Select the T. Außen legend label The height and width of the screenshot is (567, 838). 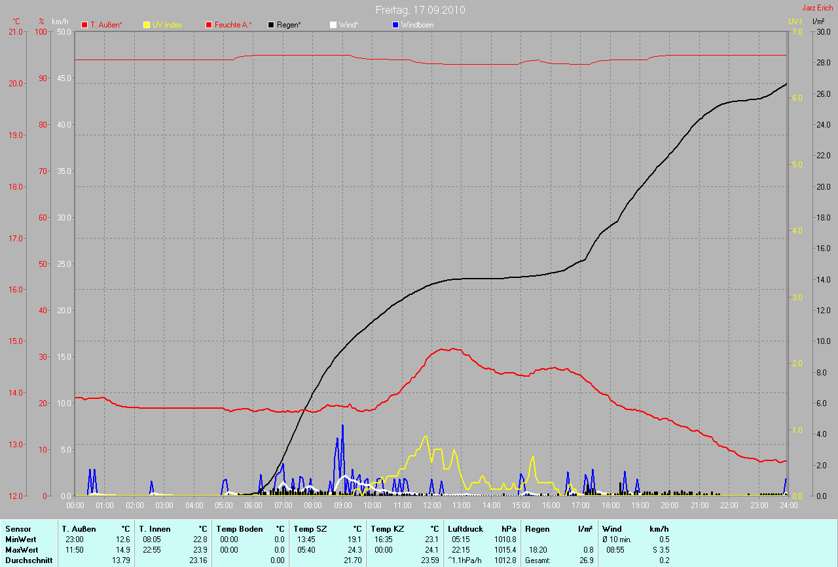pos(106,25)
